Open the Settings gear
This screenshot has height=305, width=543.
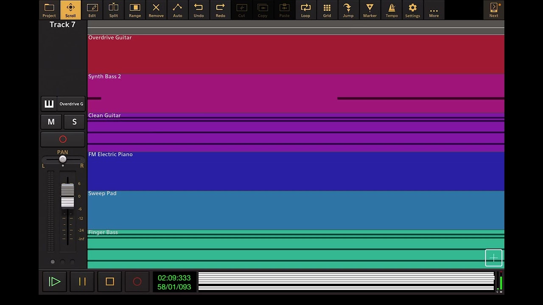[412, 10]
